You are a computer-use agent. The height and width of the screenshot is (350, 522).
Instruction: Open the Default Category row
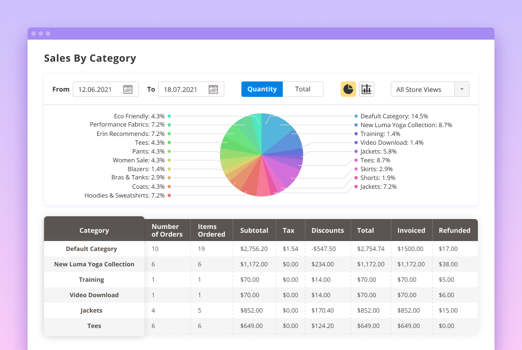92,249
